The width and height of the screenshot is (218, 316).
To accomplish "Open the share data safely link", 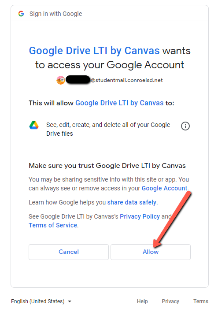I will point(132,202).
